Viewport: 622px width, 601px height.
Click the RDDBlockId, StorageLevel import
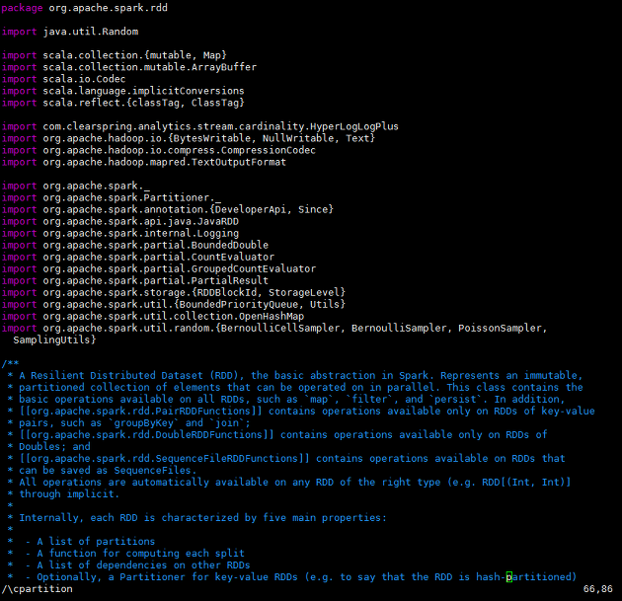(x=174, y=293)
